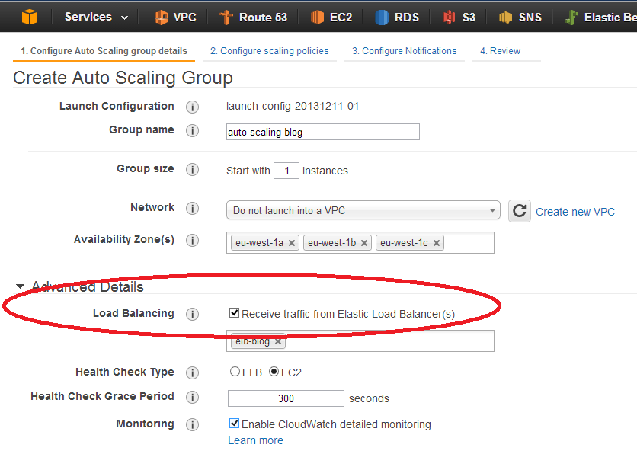Image resolution: width=637 pixels, height=470 pixels.
Task: Click the AWS home cube icon
Action: tap(29, 16)
